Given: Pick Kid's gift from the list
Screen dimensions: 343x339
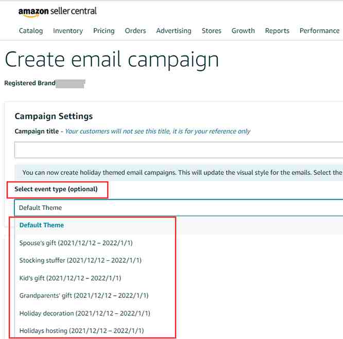Looking at the screenshot, I should pyautogui.click(x=70, y=278).
